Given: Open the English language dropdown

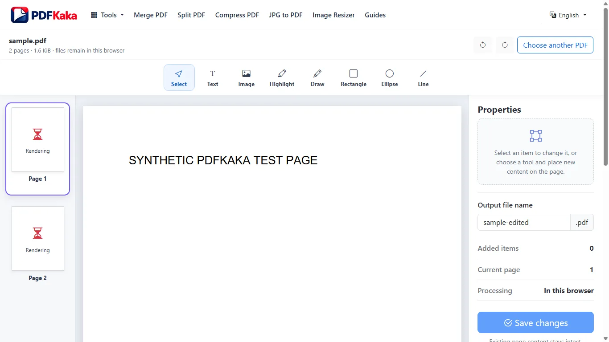Looking at the screenshot, I should coord(568,15).
